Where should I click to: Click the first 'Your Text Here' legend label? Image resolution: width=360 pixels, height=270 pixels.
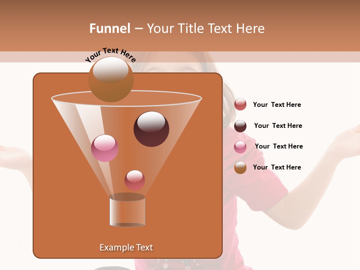[277, 105]
